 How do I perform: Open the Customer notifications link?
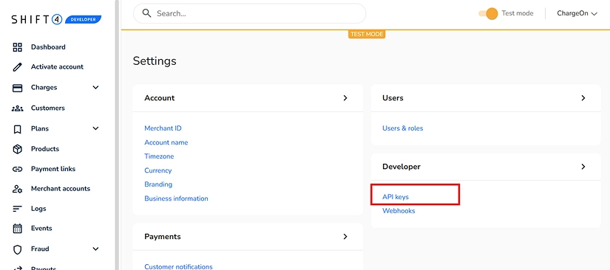coord(179,267)
